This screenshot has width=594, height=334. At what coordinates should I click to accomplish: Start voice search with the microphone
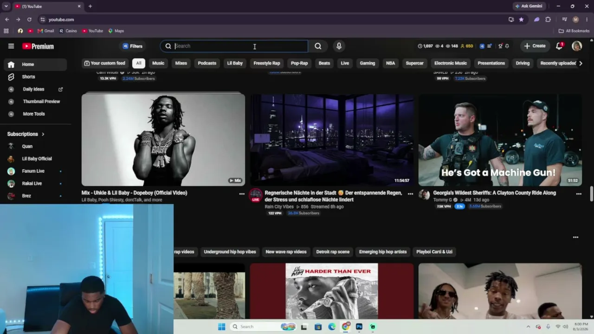coord(339,46)
